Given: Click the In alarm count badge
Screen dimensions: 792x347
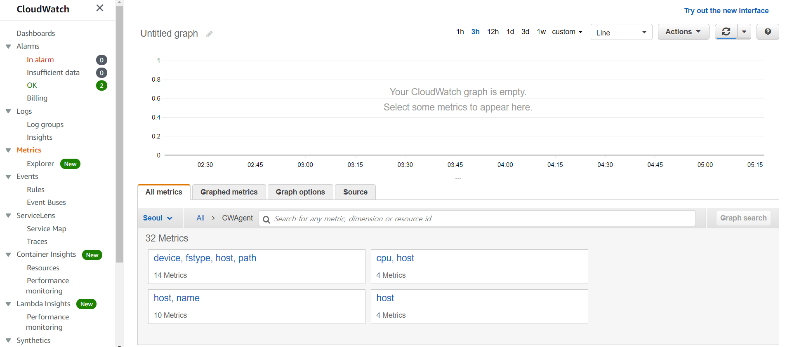Looking at the screenshot, I should tap(101, 60).
